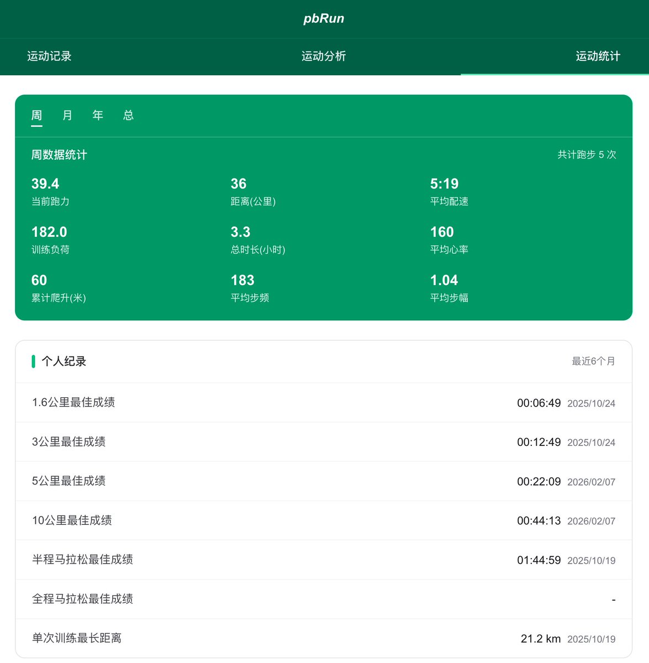
Task: Click 共计跑步 5 次 summary text
Action: pyautogui.click(x=587, y=155)
